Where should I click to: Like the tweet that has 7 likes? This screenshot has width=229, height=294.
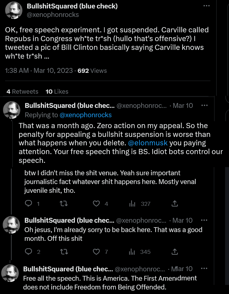pos(97,251)
